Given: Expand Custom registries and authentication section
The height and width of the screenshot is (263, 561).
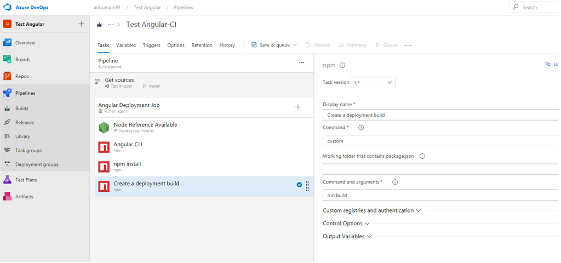Looking at the screenshot, I should 372,210.
